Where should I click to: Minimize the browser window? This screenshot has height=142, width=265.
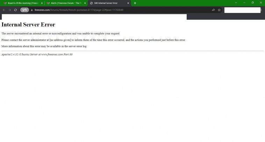[244, 3]
